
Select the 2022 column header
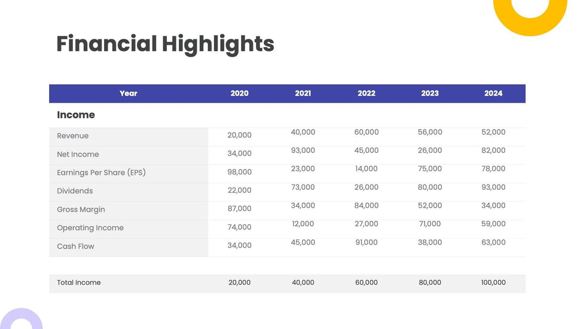366,93
